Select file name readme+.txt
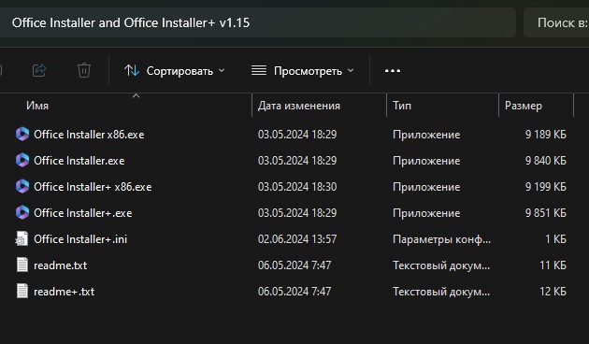 click(x=65, y=292)
